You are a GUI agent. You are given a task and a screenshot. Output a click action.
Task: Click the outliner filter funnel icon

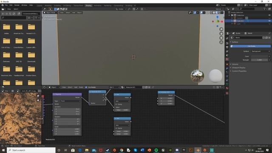tap(265, 9)
